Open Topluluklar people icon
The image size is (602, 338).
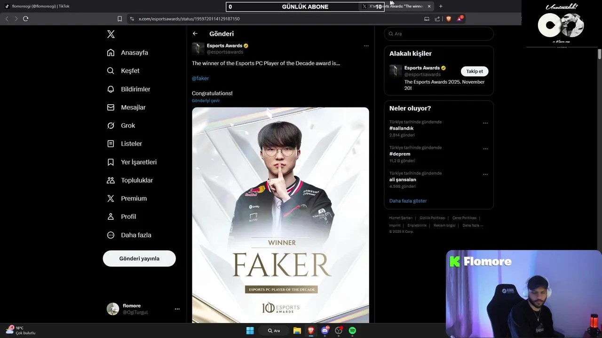[111, 180]
